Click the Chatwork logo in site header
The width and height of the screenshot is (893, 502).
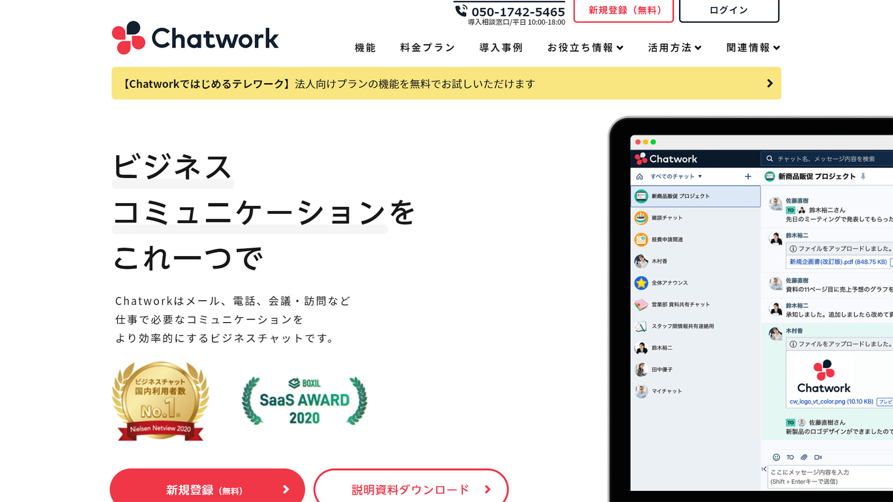[195, 38]
